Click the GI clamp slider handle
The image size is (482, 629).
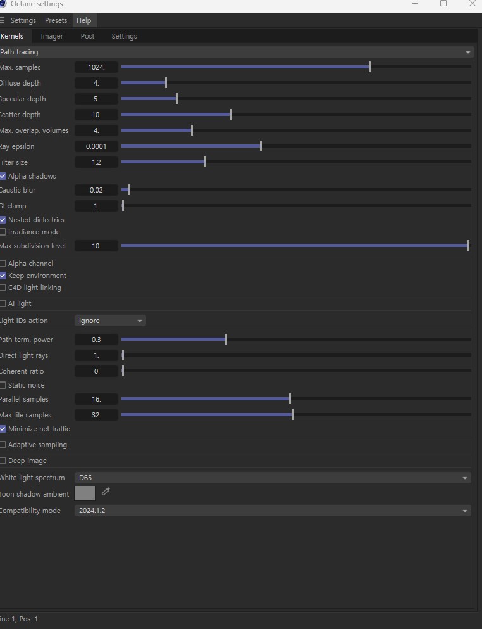[123, 206]
